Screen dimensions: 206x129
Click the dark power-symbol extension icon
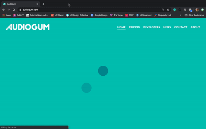tap(180, 10)
